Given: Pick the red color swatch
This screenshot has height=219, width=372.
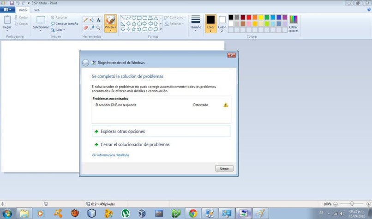Looking at the screenshot, I should click(249, 18).
